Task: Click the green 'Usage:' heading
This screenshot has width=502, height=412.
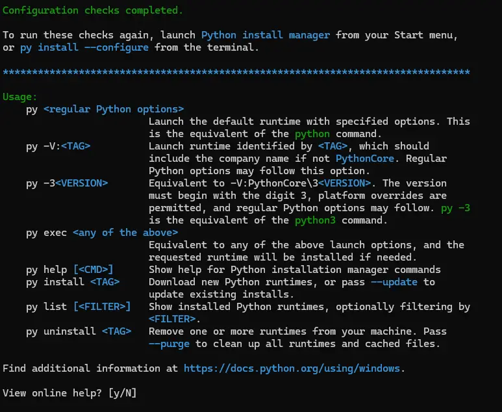Action: (20, 97)
